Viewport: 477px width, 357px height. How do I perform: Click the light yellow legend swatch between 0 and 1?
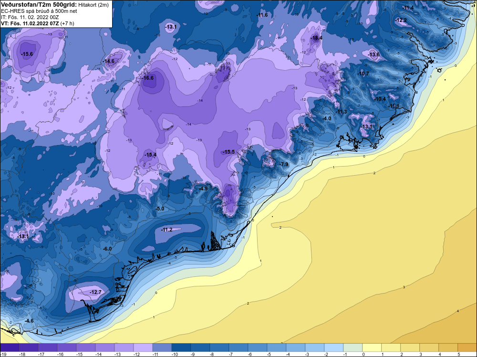pos(372,347)
